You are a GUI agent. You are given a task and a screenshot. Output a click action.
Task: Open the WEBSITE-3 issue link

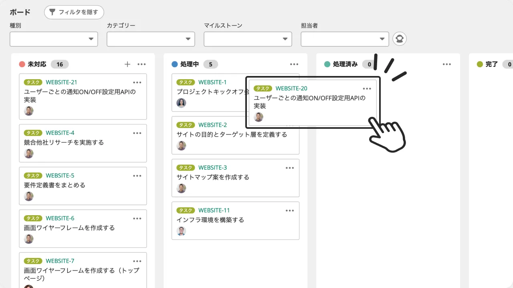[x=213, y=168]
